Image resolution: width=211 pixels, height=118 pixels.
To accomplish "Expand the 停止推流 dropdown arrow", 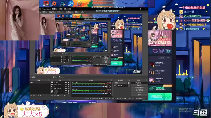I will [146, 83].
